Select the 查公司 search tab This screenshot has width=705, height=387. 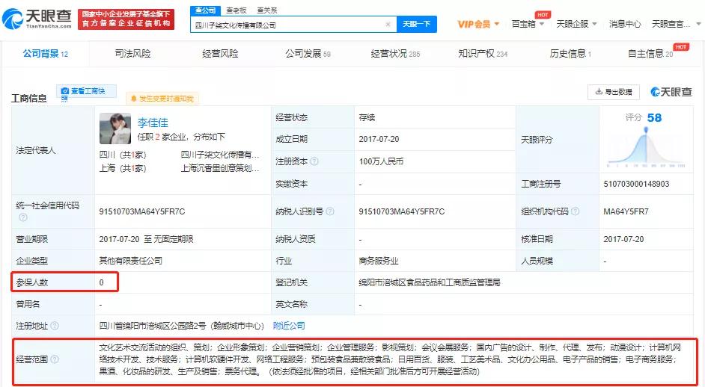point(206,10)
